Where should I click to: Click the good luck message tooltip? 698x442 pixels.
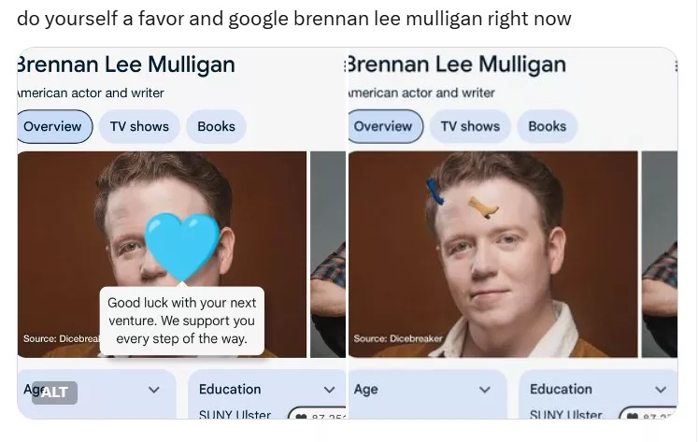click(182, 321)
